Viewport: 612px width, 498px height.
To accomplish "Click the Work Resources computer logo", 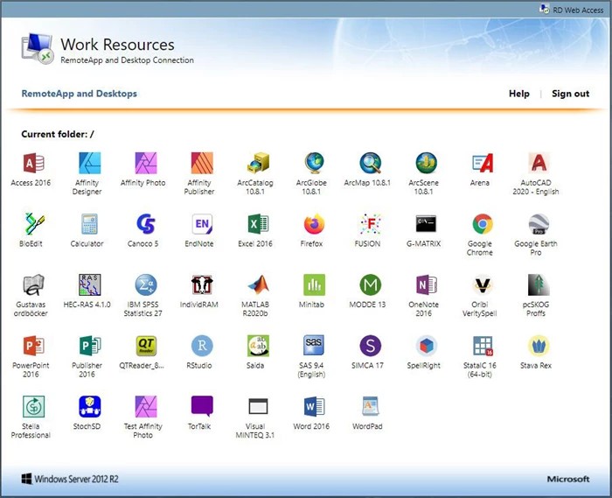I will pyautogui.click(x=38, y=48).
